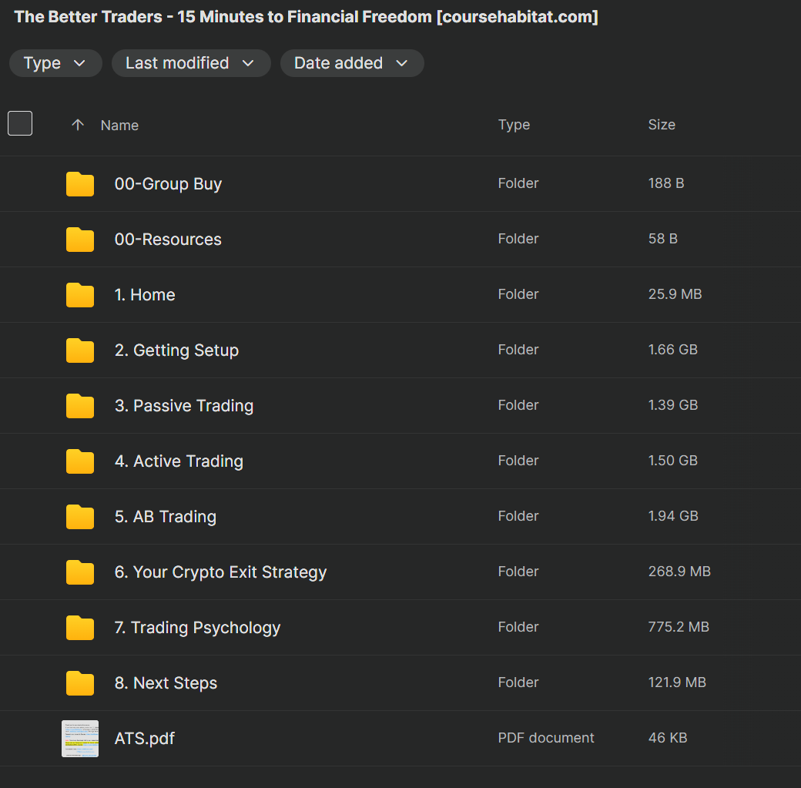801x788 pixels.
Task: Click the 00-Resources folder icon
Action: click(80, 240)
